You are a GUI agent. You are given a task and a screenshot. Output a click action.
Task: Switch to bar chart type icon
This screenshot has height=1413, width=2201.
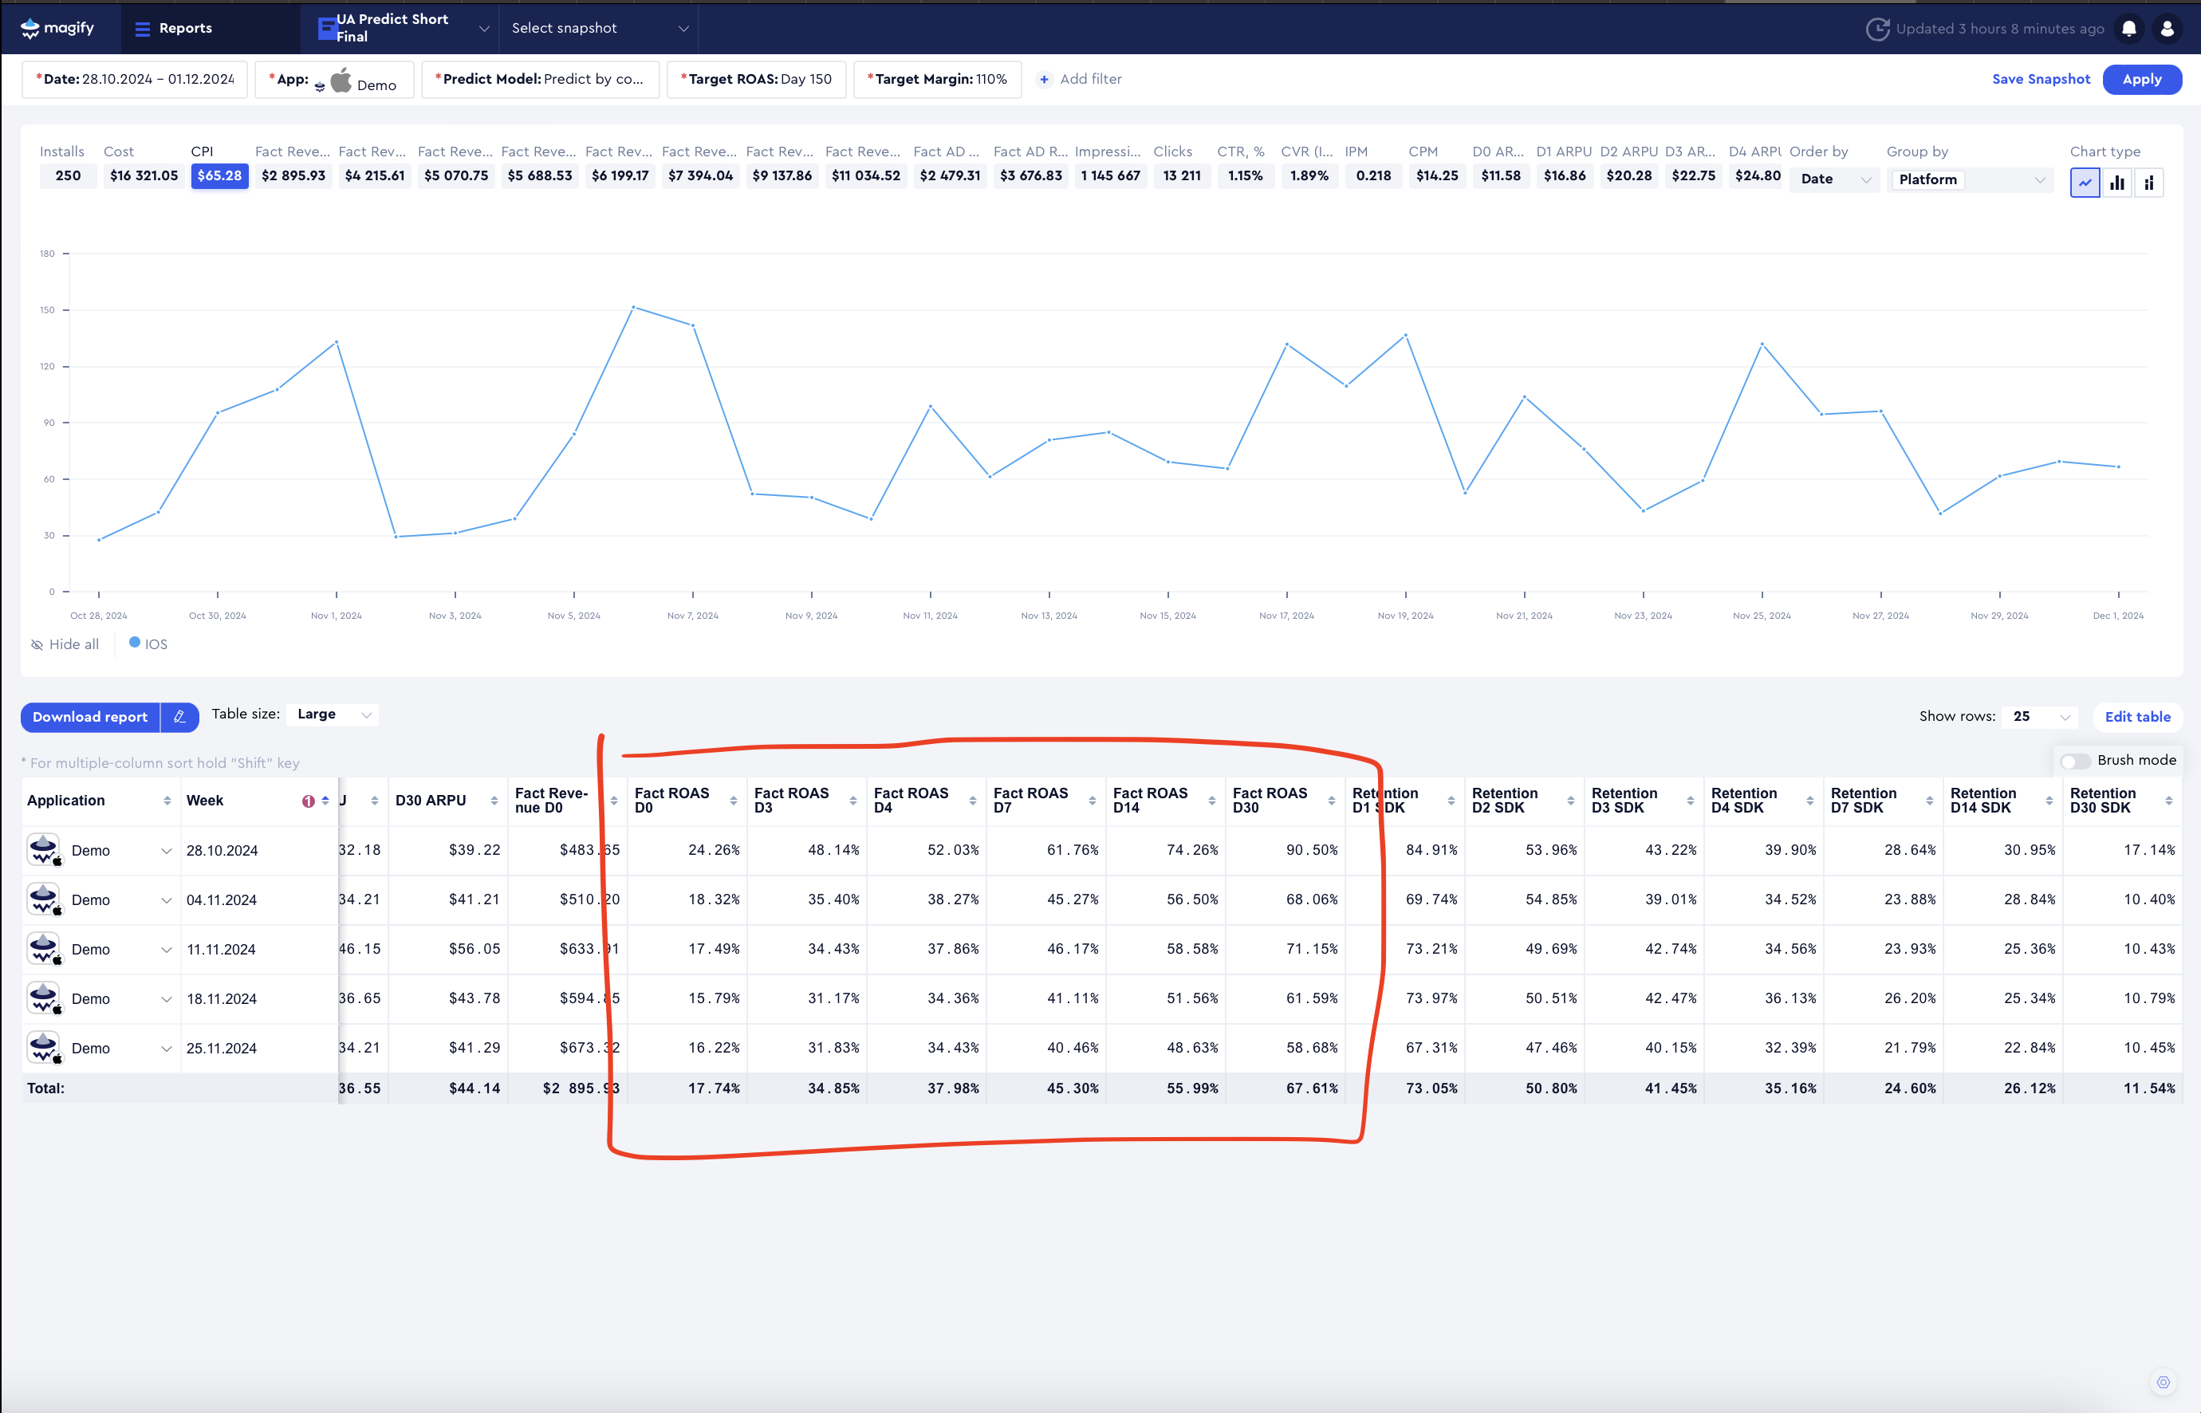coord(2116,183)
